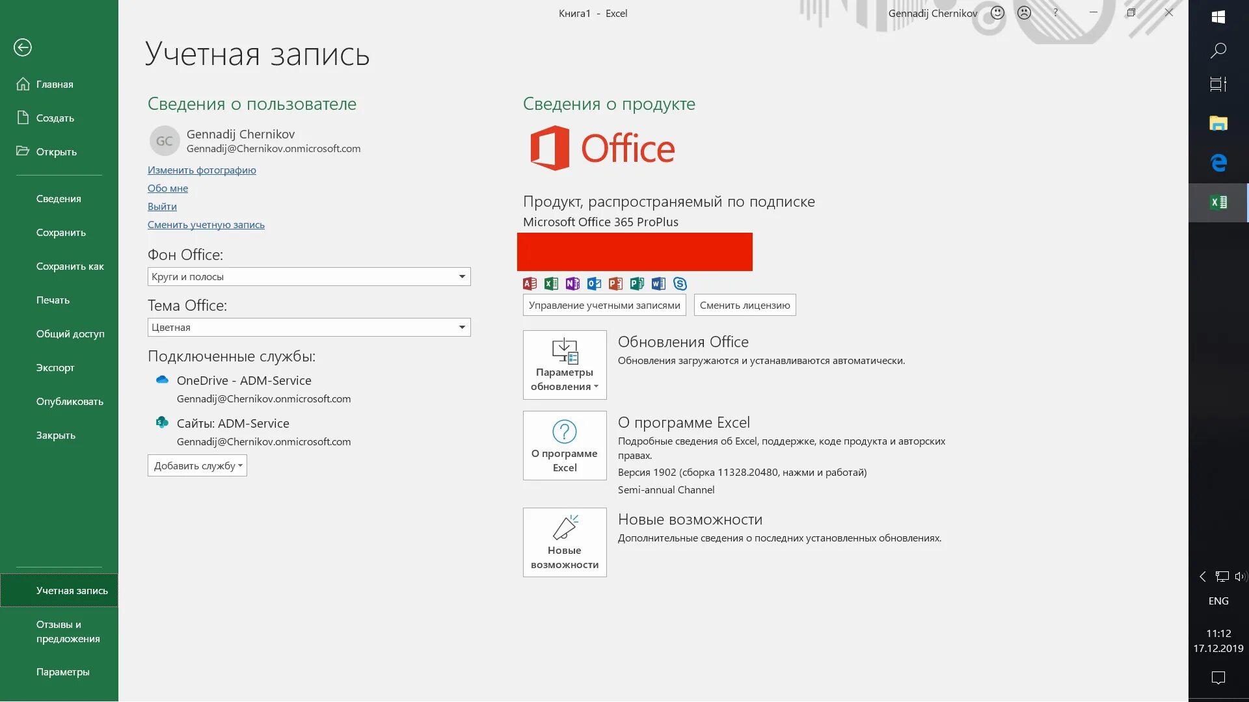The image size is (1249, 702).
Task: Select the Учетная запись sidebar item
Action: [x=59, y=590]
